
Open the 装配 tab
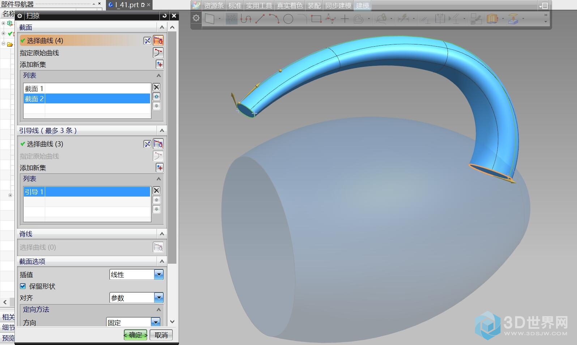pos(314,5)
